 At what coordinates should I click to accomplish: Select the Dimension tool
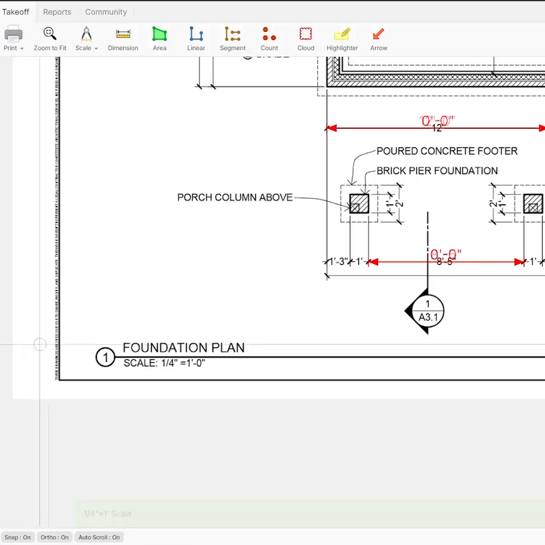[x=123, y=39]
